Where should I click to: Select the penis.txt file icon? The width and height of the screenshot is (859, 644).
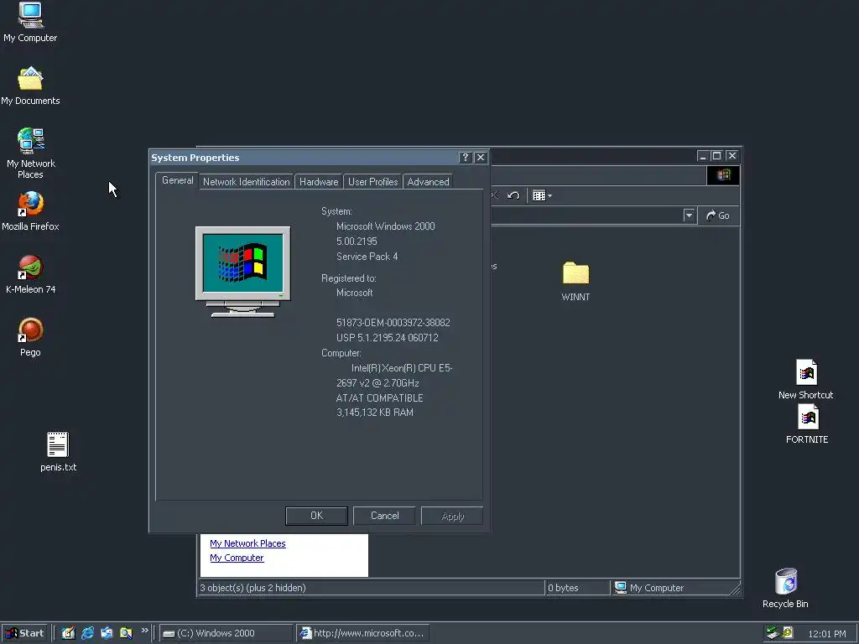click(58, 452)
